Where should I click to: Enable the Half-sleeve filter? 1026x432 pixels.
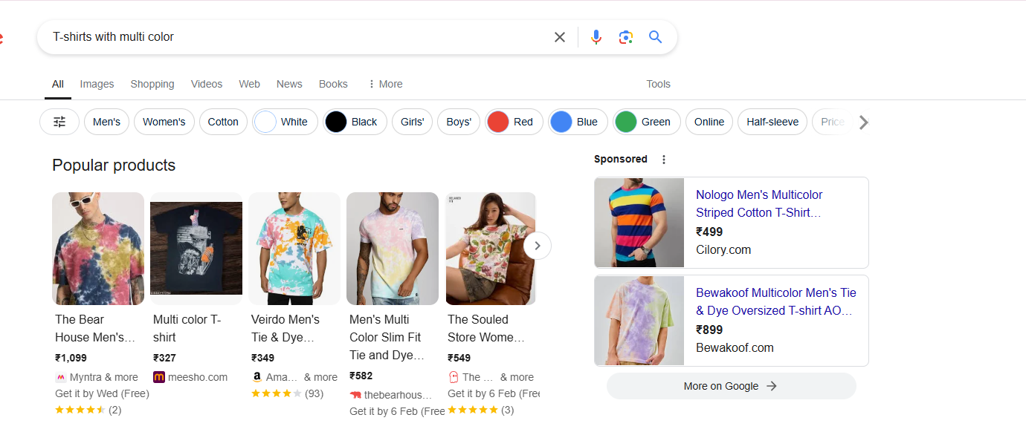click(x=772, y=121)
